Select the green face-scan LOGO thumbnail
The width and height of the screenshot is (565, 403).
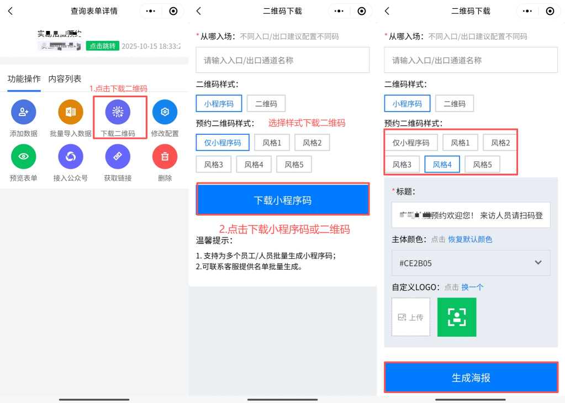[x=456, y=317]
